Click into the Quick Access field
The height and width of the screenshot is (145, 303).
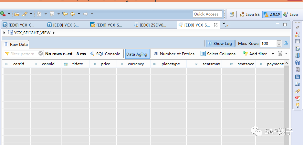click(207, 14)
